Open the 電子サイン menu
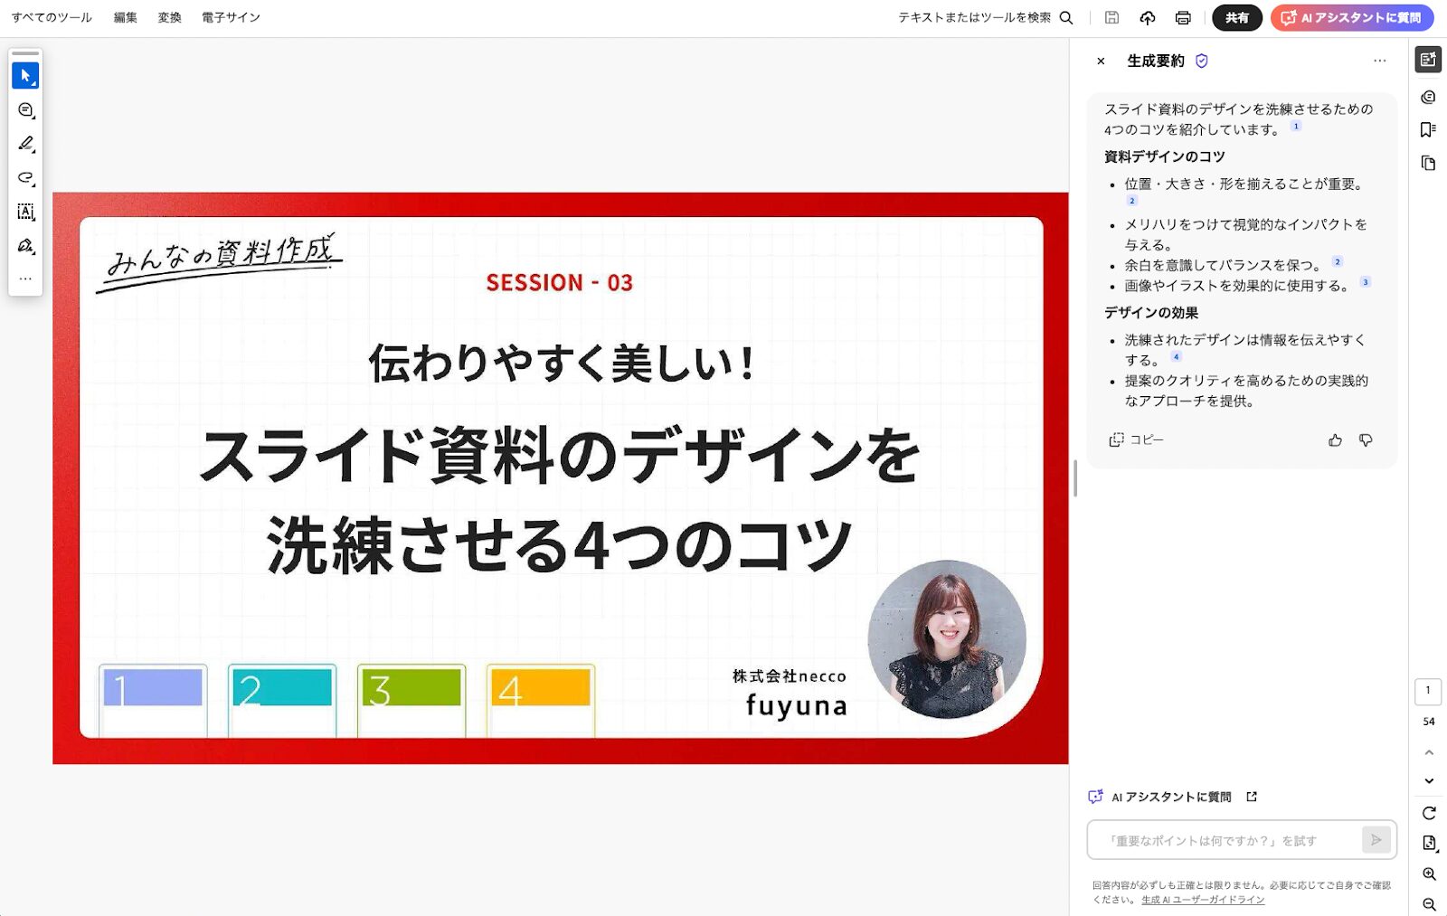 231,18
